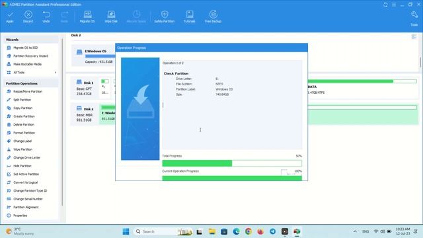Click the taskbar Search box
The image size is (423, 238).
click(x=163, y=231)
